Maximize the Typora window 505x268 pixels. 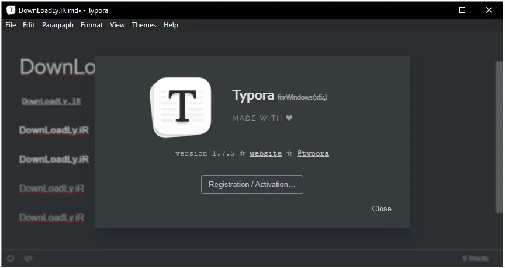[462, 10]
